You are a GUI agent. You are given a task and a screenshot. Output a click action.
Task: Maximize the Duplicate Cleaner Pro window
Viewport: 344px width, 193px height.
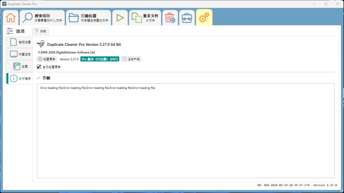(326, 4)
